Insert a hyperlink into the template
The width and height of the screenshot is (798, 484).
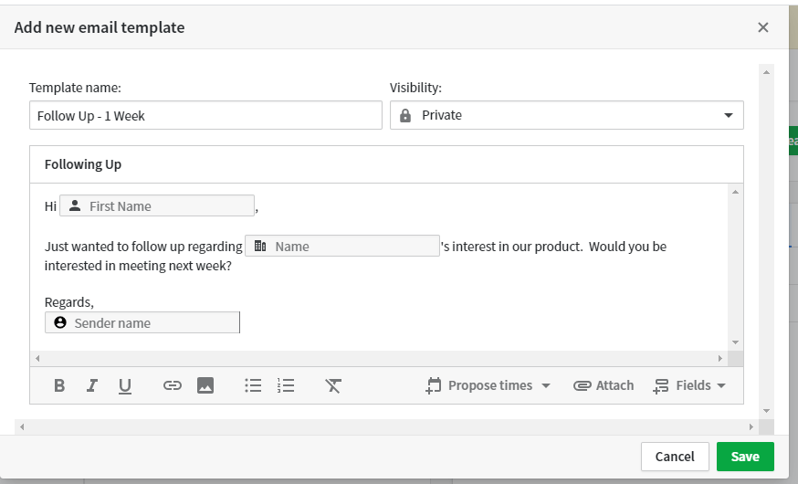(173, 385)
